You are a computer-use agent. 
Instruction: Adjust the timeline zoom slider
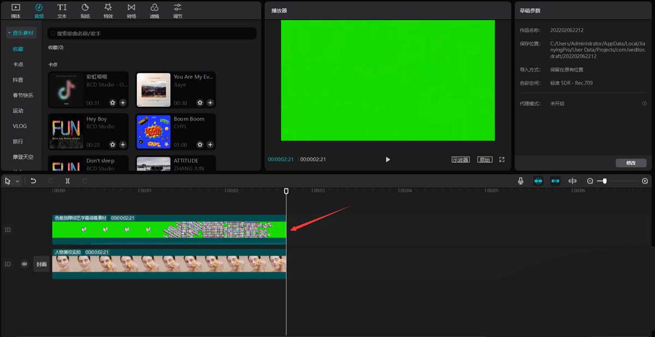tap(605, 181)
